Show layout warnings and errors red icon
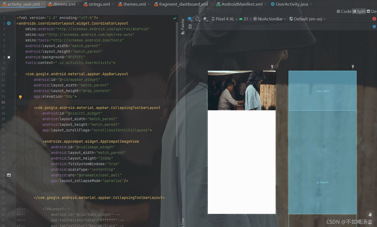This screenshot has height=227, width=377. click(x=374, y=19)
